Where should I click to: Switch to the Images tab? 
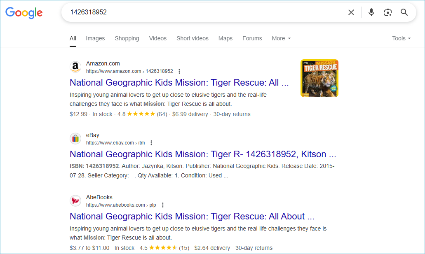(x=95, y=38)
